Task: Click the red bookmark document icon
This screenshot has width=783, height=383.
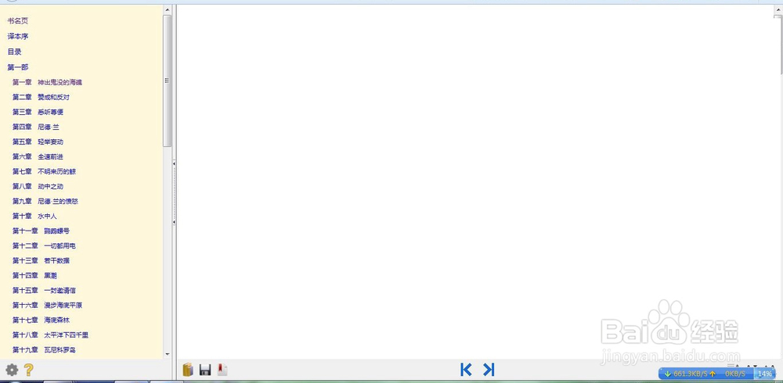Action: click(x=222, y=370)
